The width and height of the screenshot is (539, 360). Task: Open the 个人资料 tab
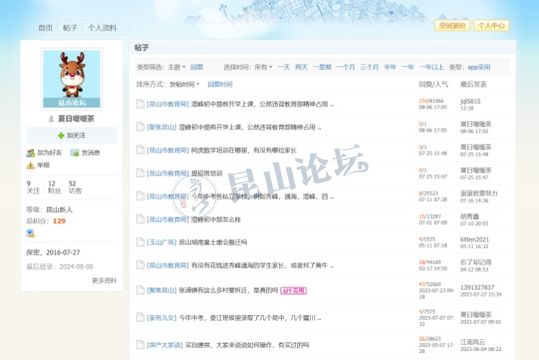coord(102,28)
